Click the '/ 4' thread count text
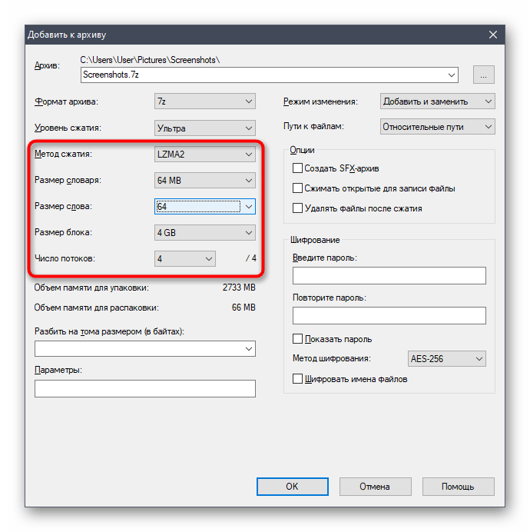 click(251, 258)
